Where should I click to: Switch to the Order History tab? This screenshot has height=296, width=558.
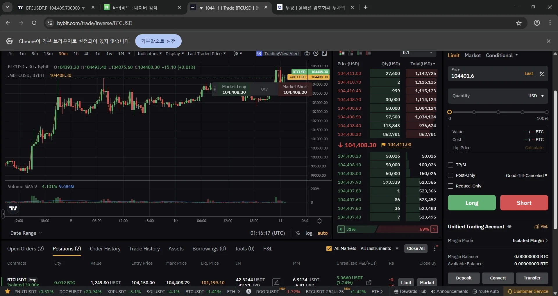(105, 249)
